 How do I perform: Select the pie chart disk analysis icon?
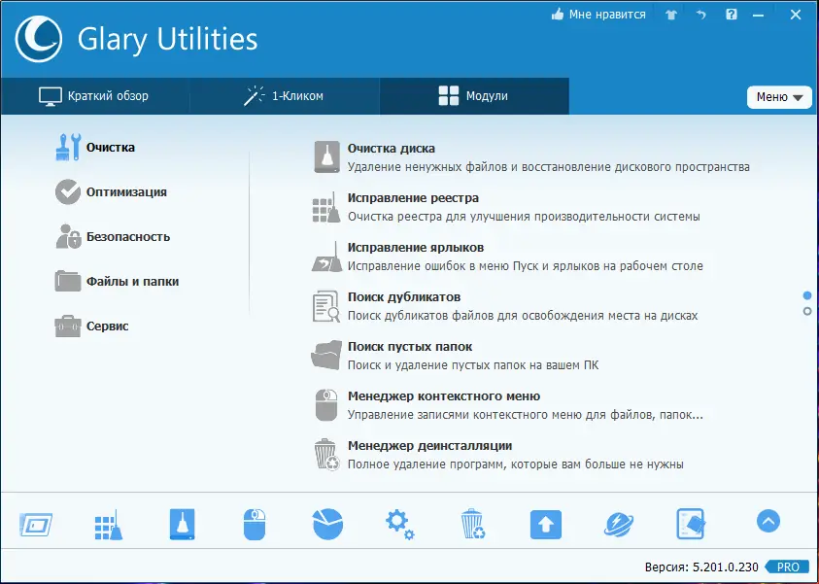coord(326,523)
